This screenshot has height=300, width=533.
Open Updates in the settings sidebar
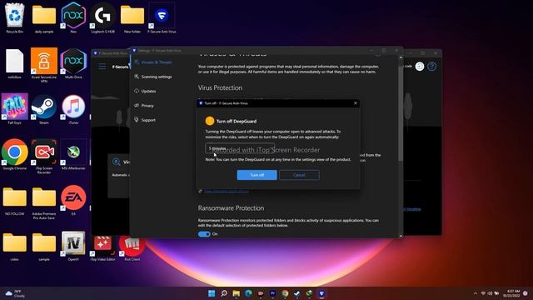point(148,91)
